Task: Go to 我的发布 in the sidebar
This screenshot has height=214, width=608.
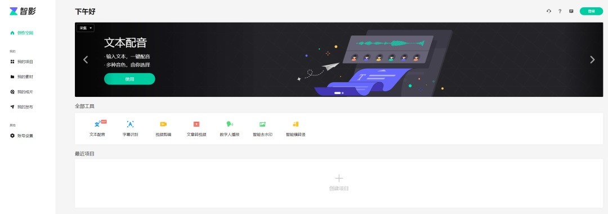Action: point(22,107)
